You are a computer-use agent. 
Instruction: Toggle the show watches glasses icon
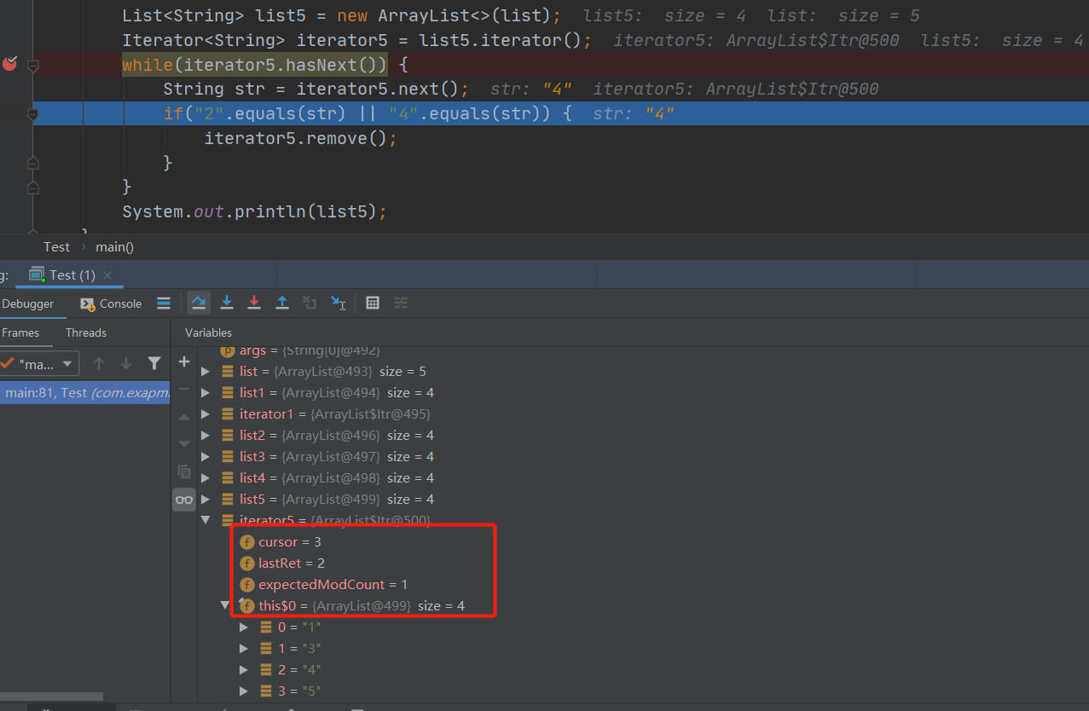coord(184,500)
